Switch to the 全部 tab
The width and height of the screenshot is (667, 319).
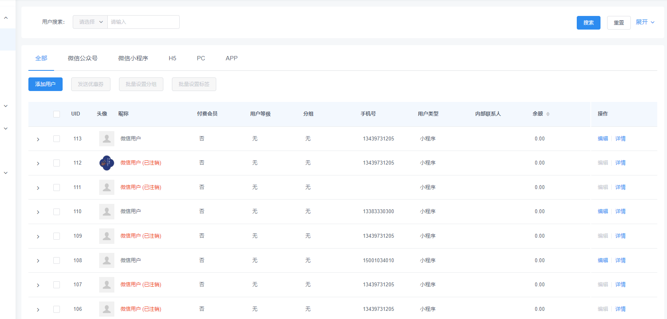[x=41, y=58]
